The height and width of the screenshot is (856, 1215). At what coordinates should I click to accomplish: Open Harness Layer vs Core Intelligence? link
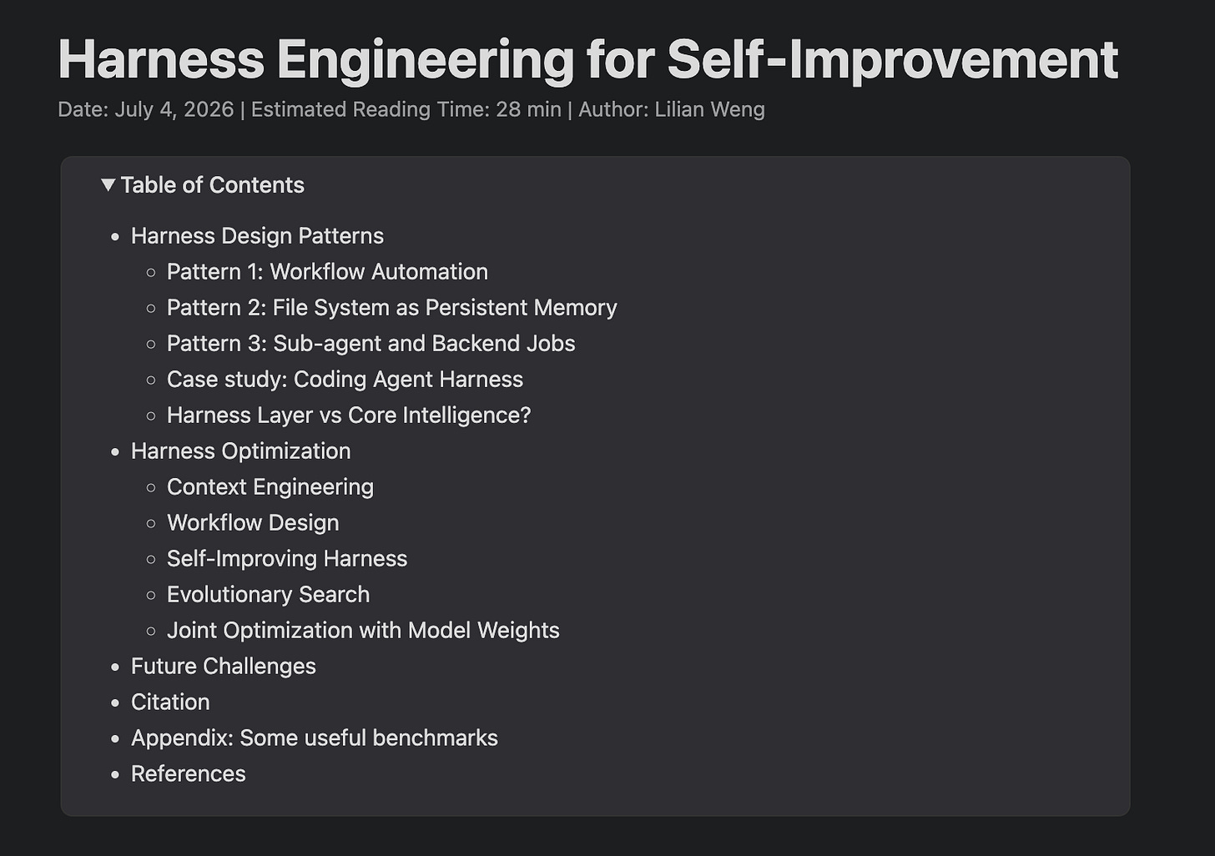(x=349, y=415)
